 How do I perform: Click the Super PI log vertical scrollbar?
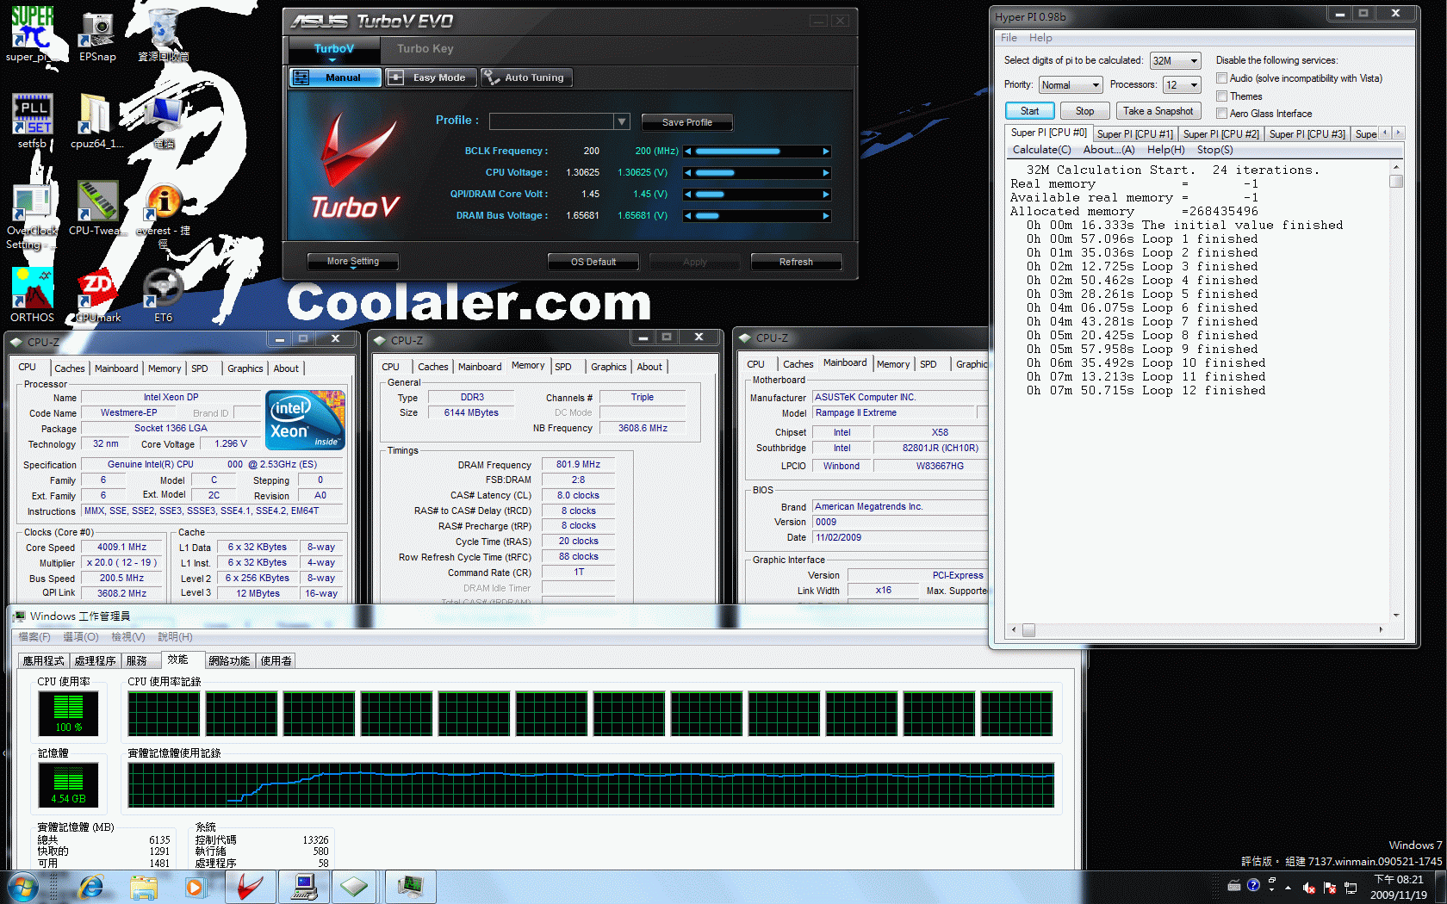click(1396, 391)
